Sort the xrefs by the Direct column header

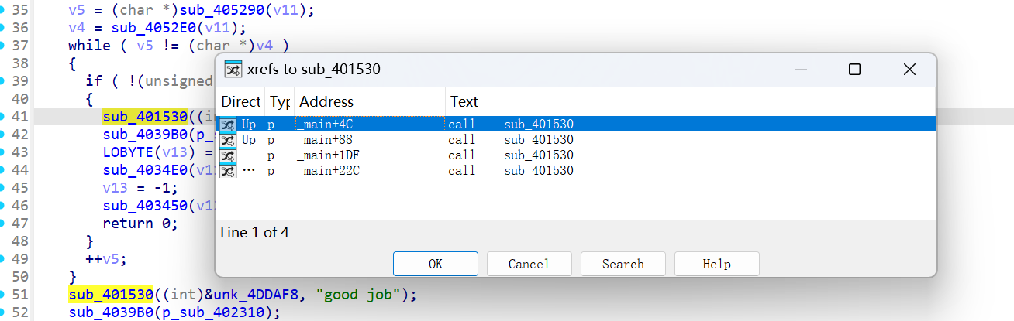240,102
